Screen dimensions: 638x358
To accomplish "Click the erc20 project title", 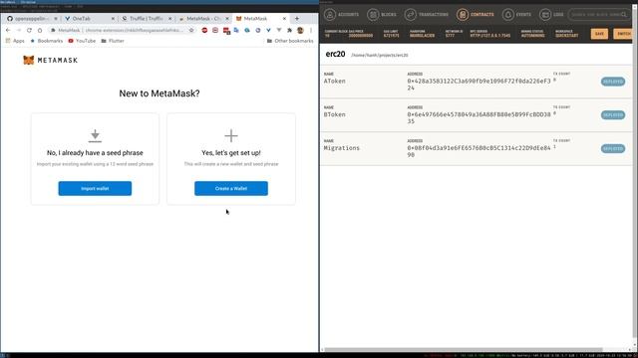I will click(x=335, y=54).
